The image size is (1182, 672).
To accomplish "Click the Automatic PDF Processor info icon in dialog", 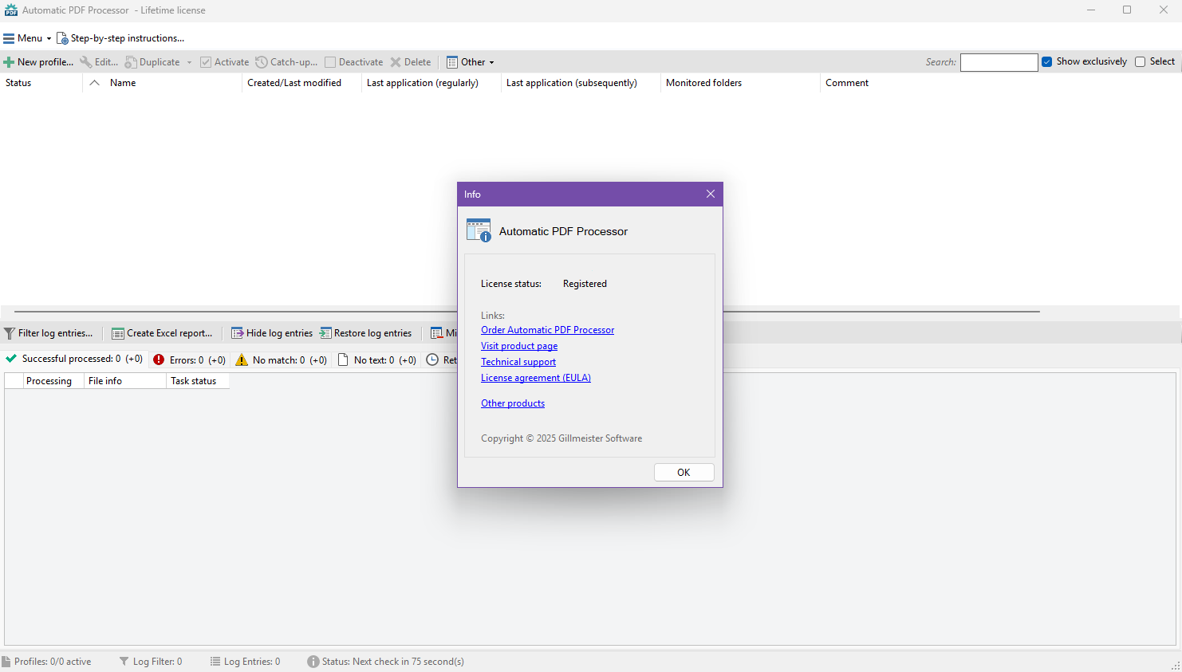I will (x=479, y=230).
